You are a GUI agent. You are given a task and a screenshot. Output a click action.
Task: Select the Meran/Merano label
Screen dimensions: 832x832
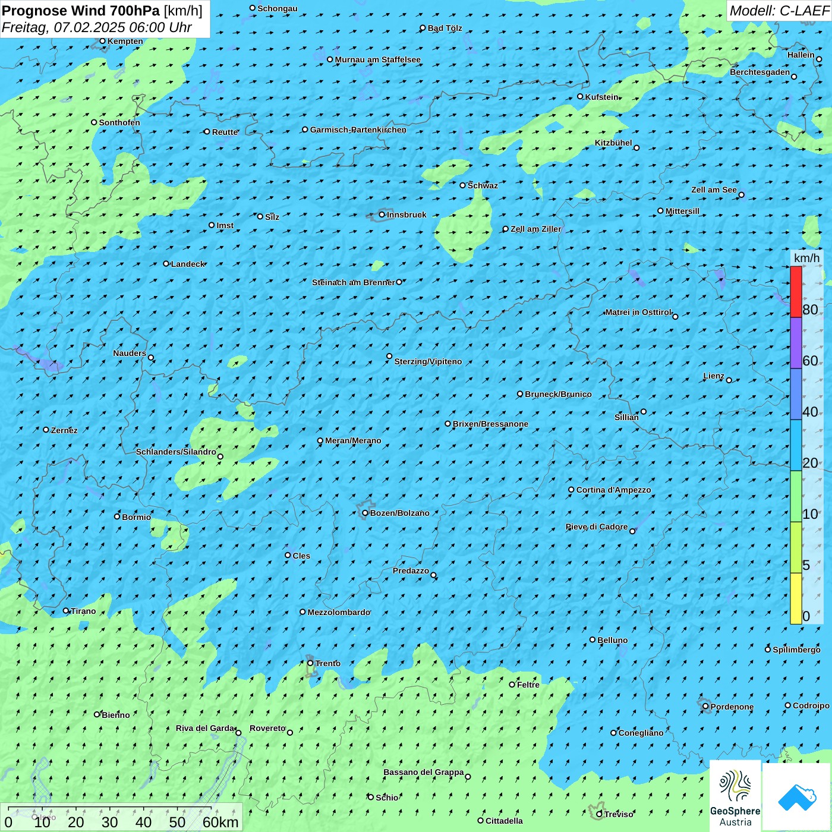click(x=353, y=440)
